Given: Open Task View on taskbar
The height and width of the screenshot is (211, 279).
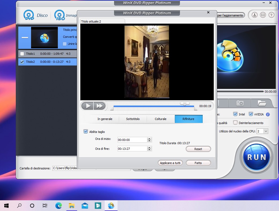Looking at the screenshot, I should [45, 206].
